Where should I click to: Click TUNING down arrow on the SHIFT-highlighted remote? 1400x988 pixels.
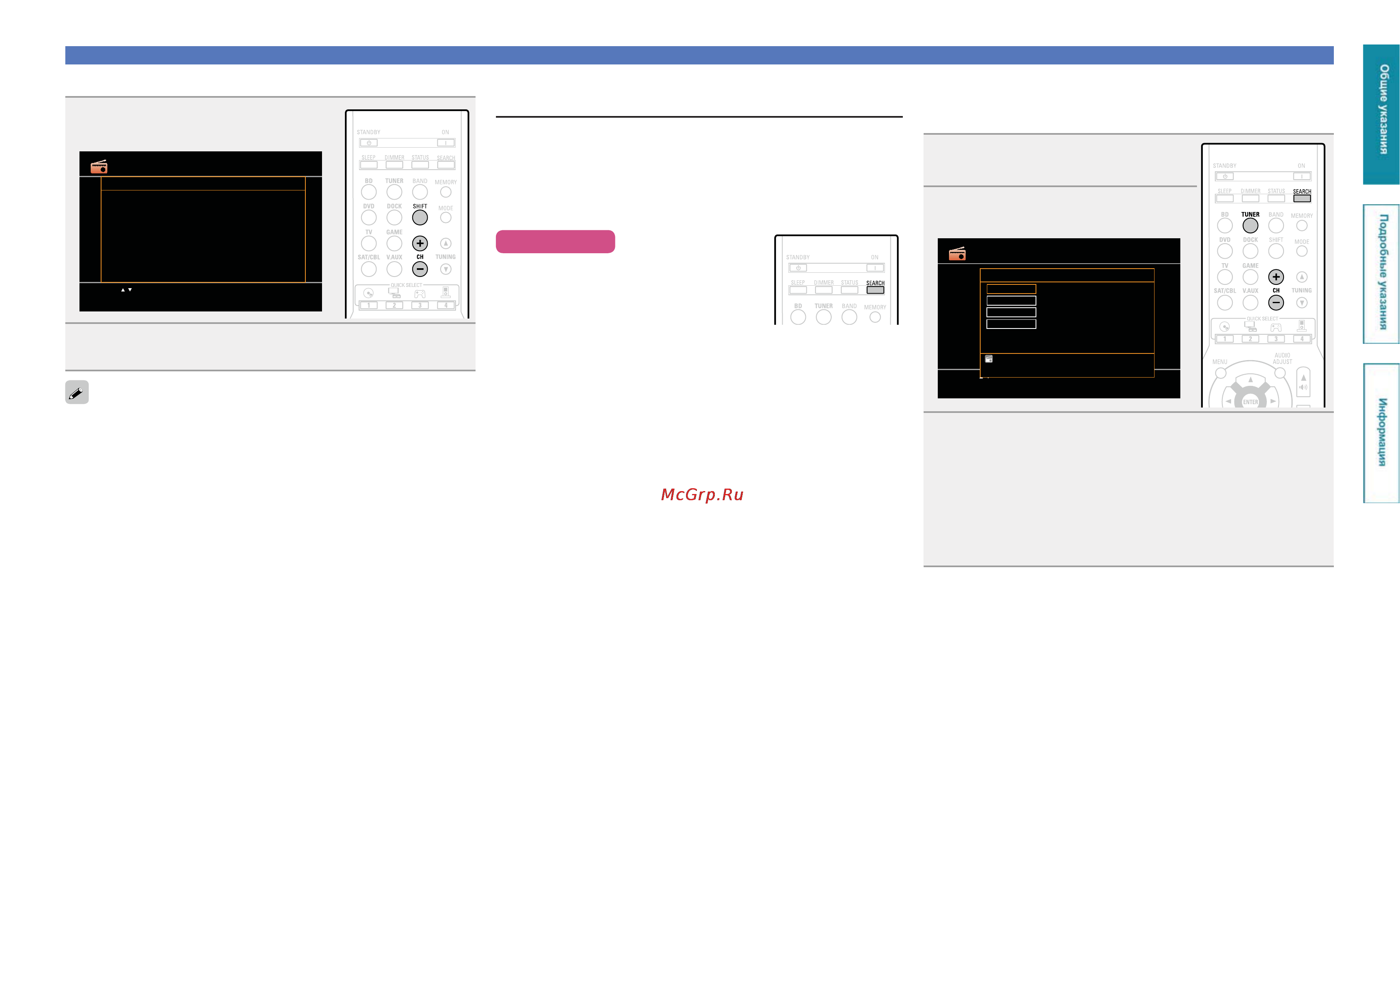pos(446,269)
